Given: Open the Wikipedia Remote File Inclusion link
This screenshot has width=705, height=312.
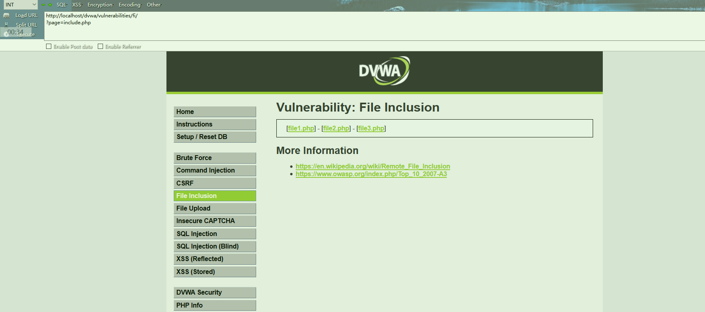Looking at the screenshot, I should point(372,166).
